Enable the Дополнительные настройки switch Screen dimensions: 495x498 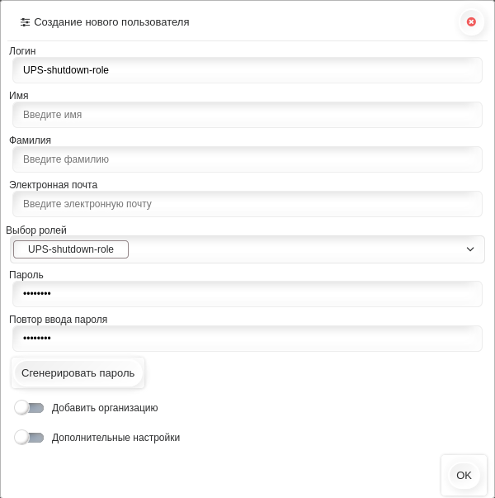[29, 438]
